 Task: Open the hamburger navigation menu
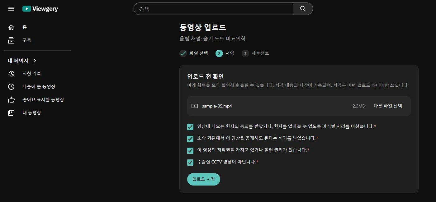[11, 9]
